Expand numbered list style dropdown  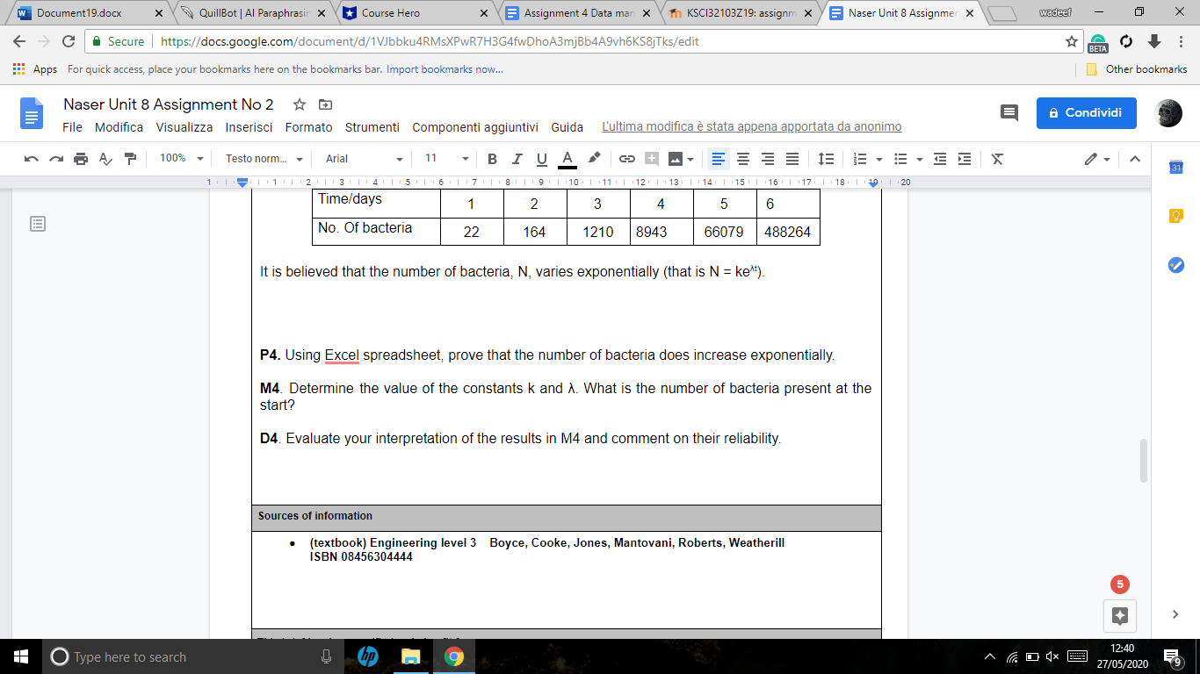[x=879, y=159]
